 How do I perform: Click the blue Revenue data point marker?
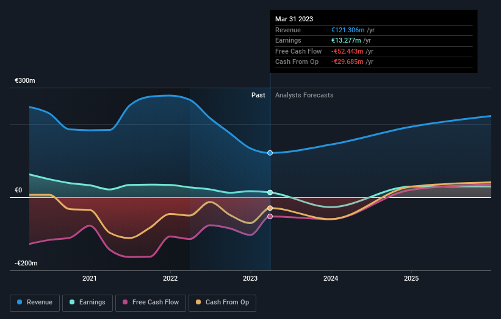[x=270, y=153]
